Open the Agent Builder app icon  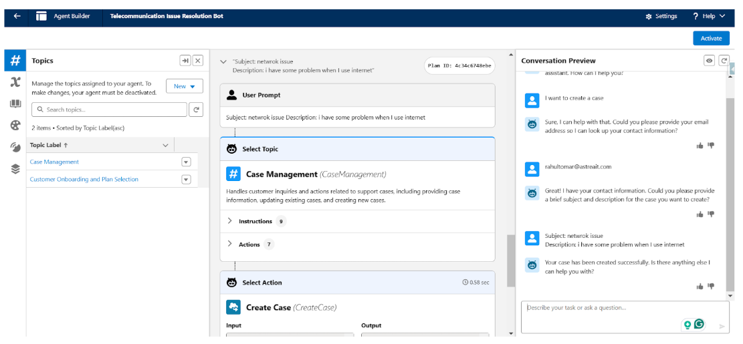point(41,16)
